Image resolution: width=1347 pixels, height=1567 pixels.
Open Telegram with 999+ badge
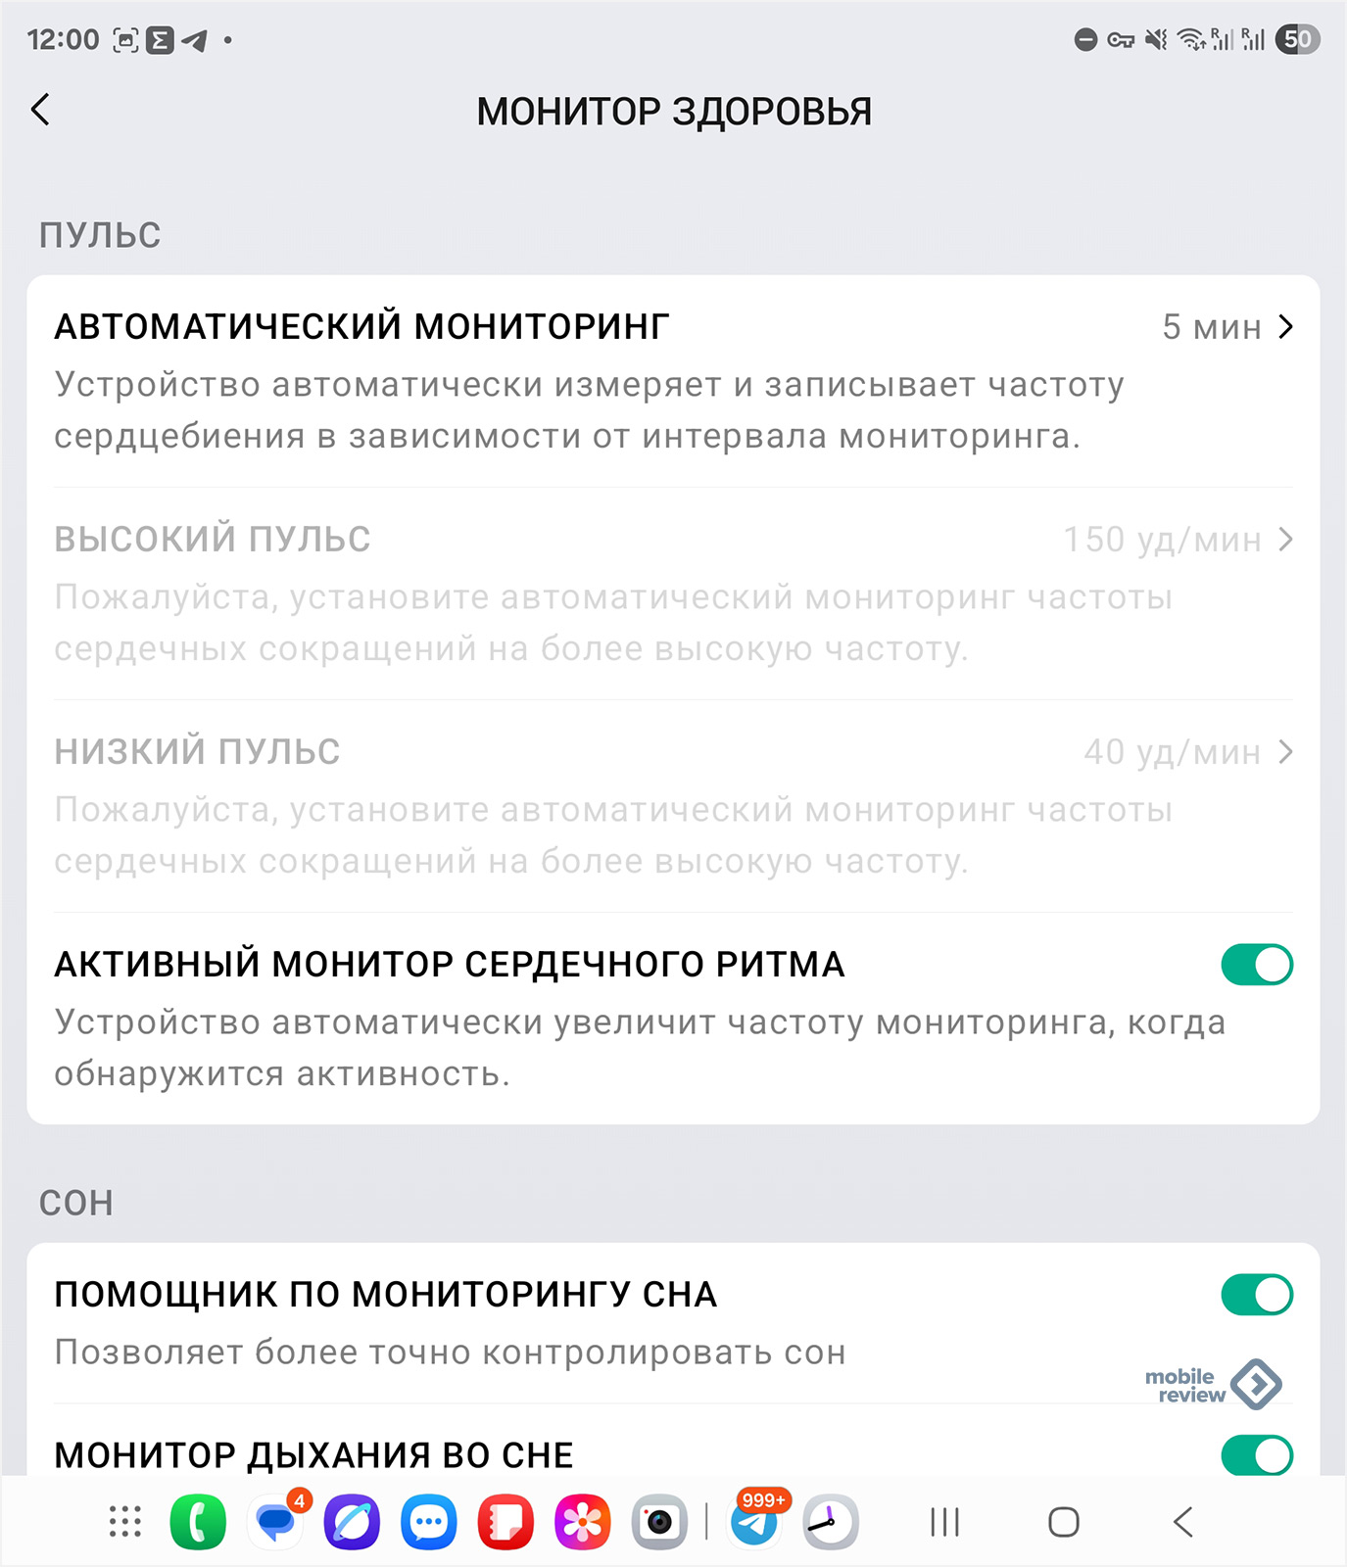tap(755, 1522)
